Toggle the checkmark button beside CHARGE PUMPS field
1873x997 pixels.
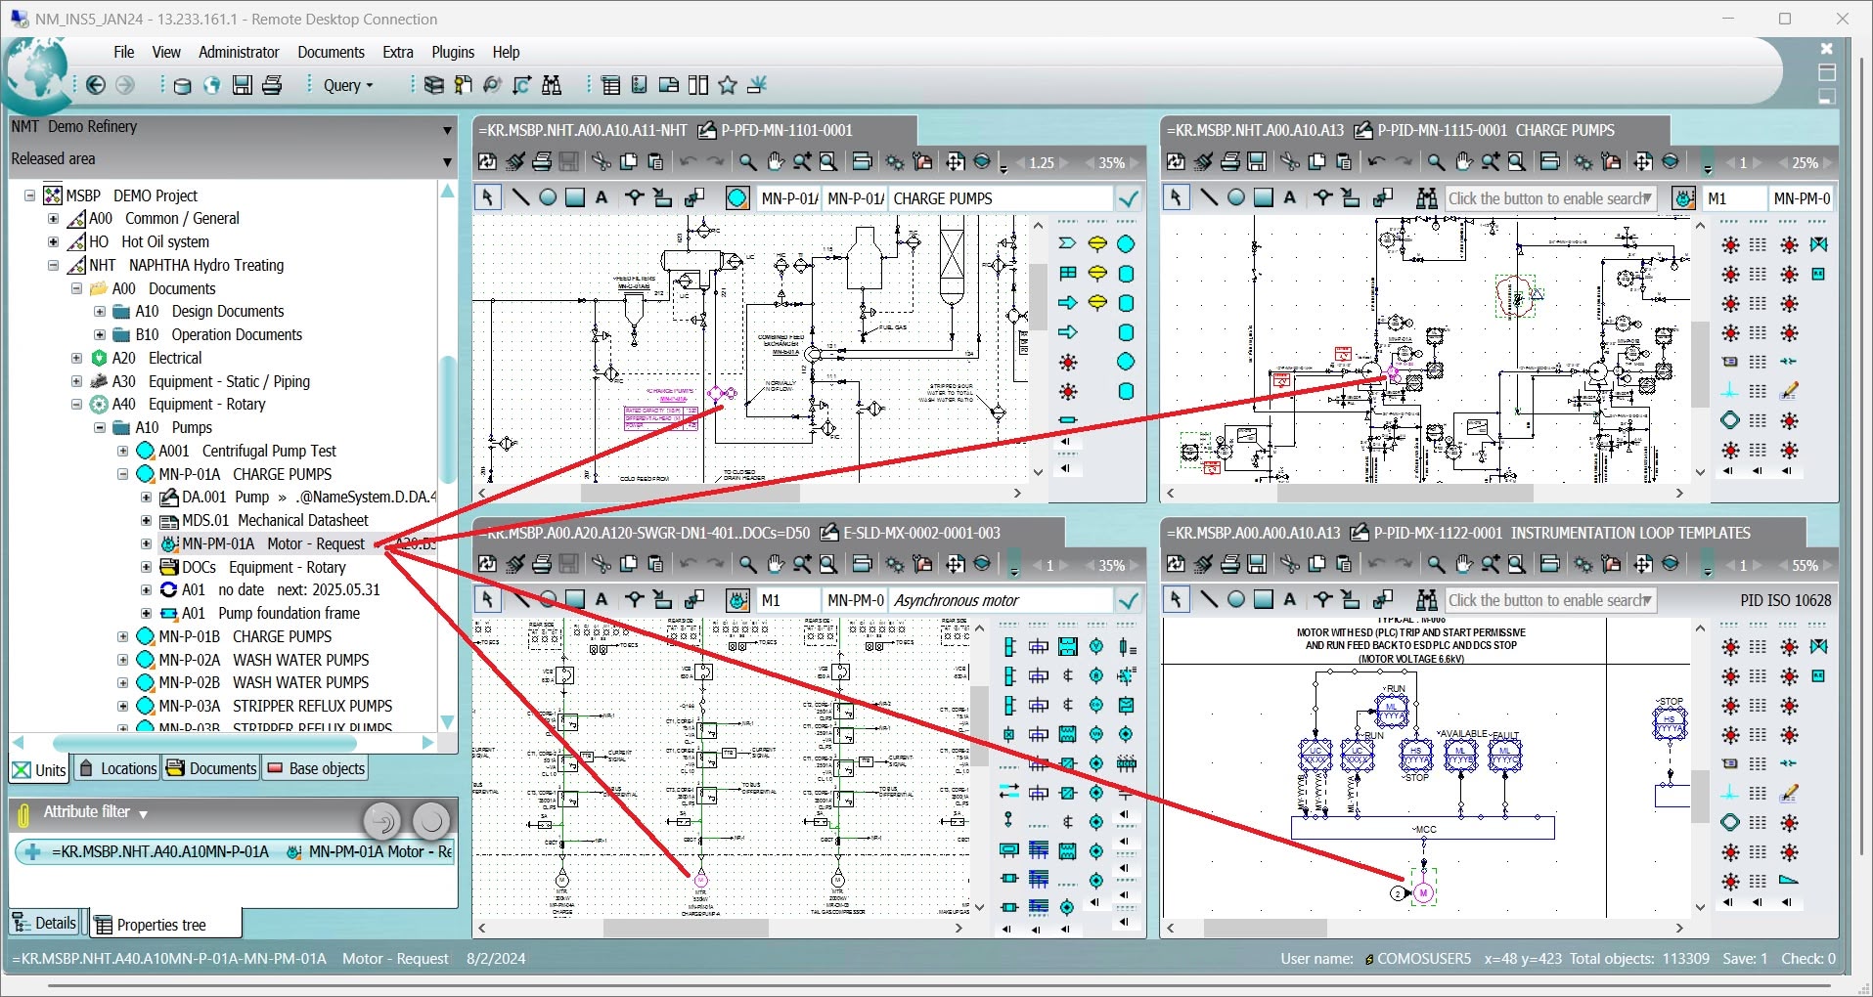coord(1129,198)
